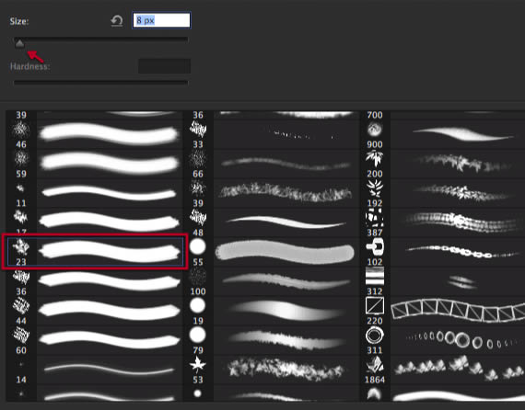Viewport: 525px width, 410px height.
Task: Click the Size value input field
Action: tap(161, 20)
